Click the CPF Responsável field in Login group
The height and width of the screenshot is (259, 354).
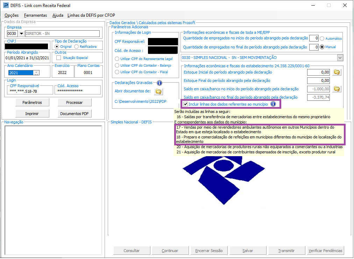pos(30,91)
